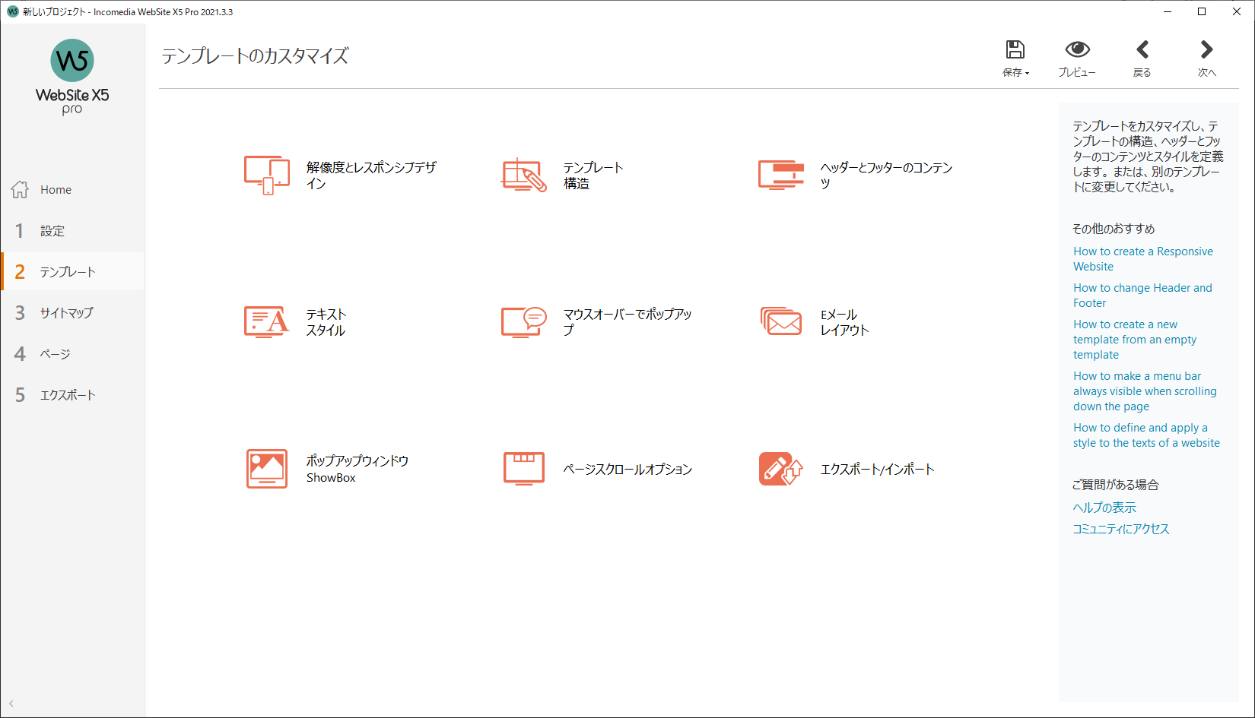Go to step 4 Pages (ページ)
This screenshot has height=718, width=1255.
[72, 354]
